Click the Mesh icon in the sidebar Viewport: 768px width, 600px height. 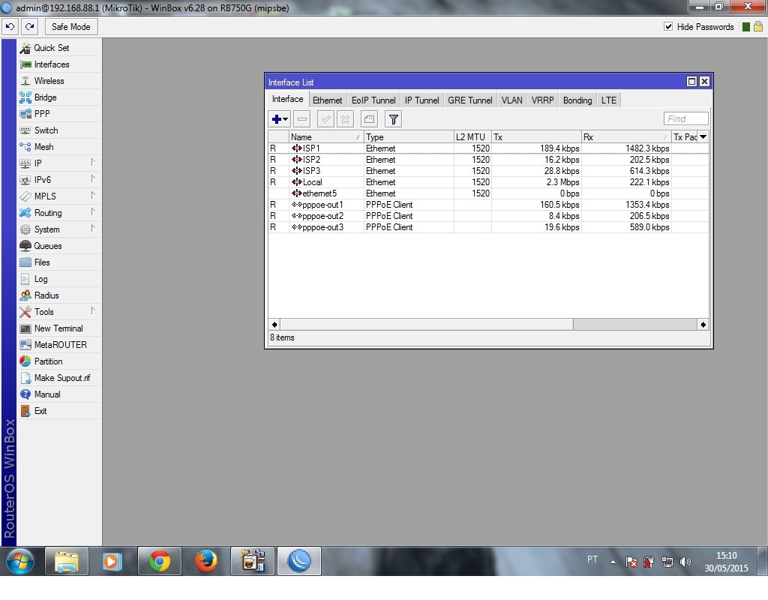[x=25, y=147]
